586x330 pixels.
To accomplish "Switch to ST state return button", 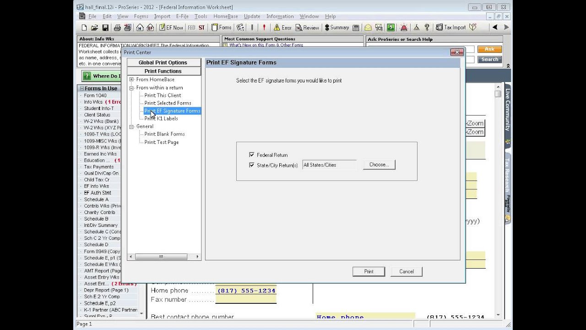I will point(202,27).
